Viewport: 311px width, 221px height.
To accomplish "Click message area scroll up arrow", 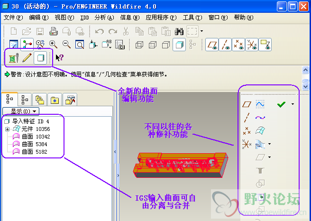I will pos(305,70).
